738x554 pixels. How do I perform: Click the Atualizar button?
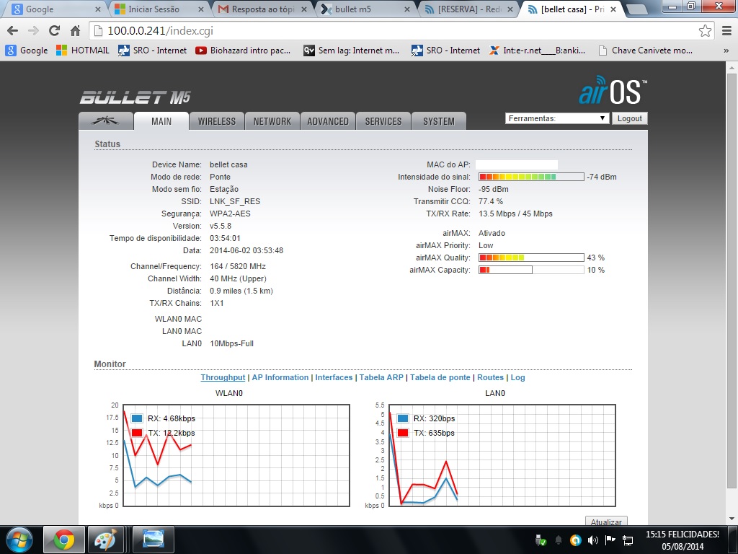click(x=606, y=521)
